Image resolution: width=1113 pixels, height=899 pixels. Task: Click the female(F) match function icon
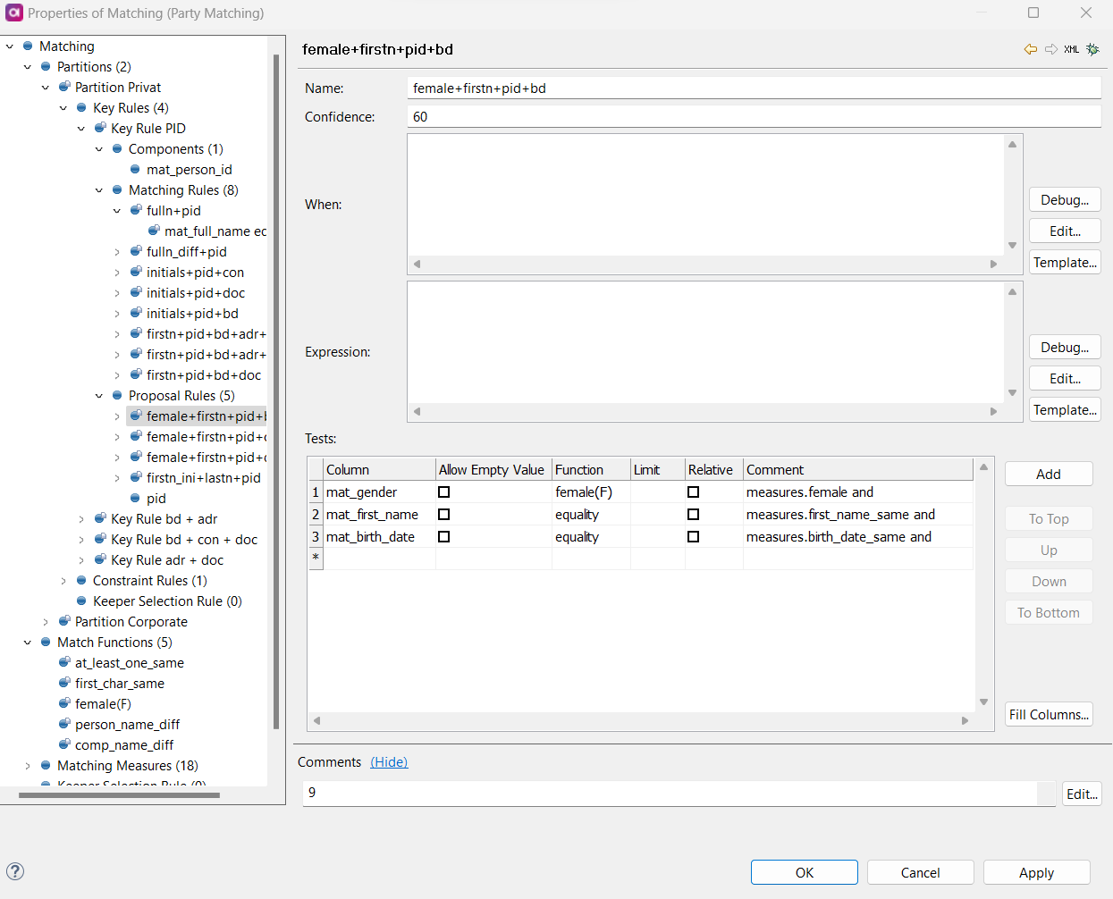(x=64, y=703)
